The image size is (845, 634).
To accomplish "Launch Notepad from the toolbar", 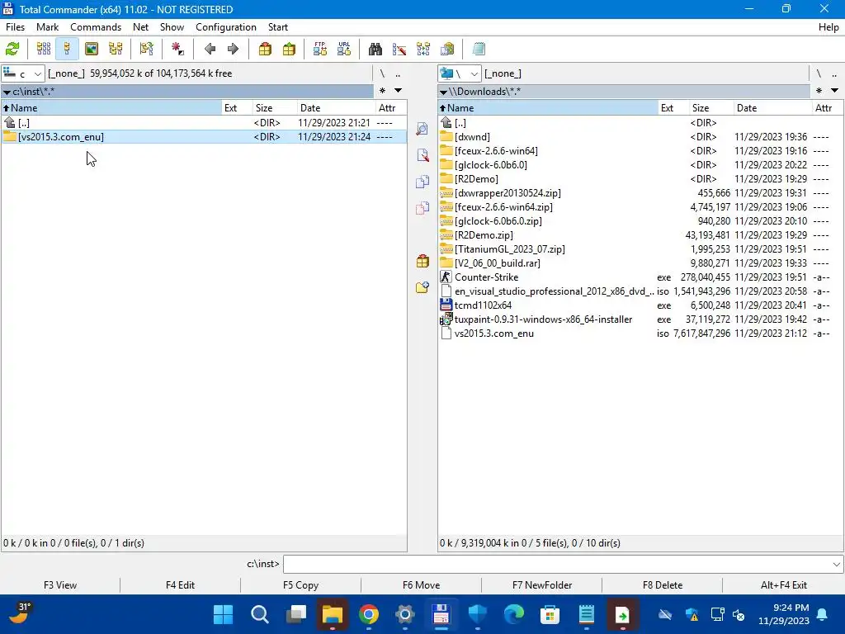I will click(479, 49).
